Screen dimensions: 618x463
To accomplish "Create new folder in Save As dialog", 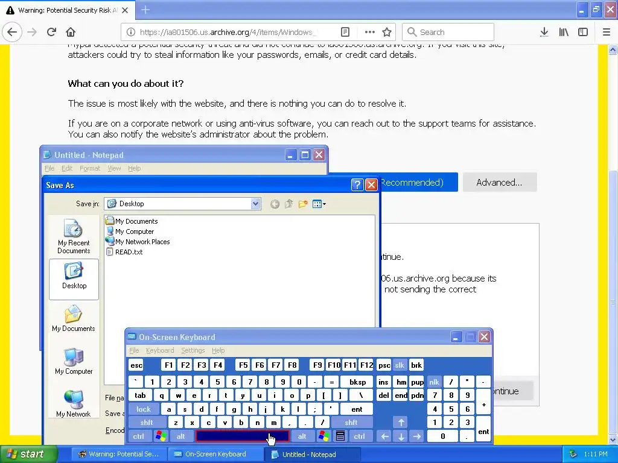I will [x=303, y=204].
